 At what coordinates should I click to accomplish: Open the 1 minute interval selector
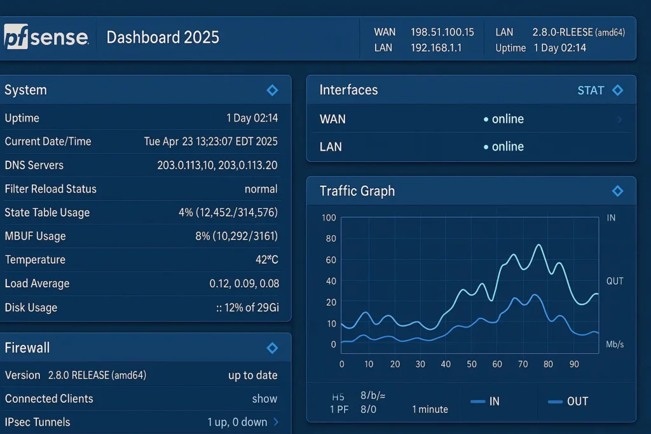[430, 409]
